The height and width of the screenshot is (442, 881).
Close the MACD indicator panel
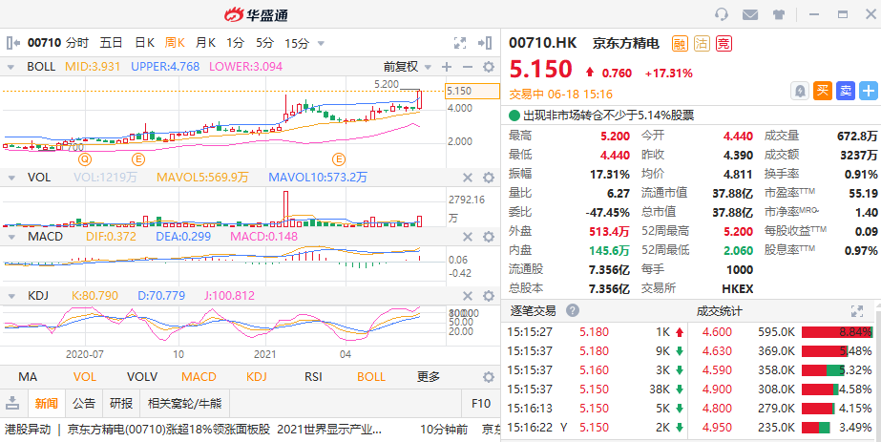[x=468, y=237]
